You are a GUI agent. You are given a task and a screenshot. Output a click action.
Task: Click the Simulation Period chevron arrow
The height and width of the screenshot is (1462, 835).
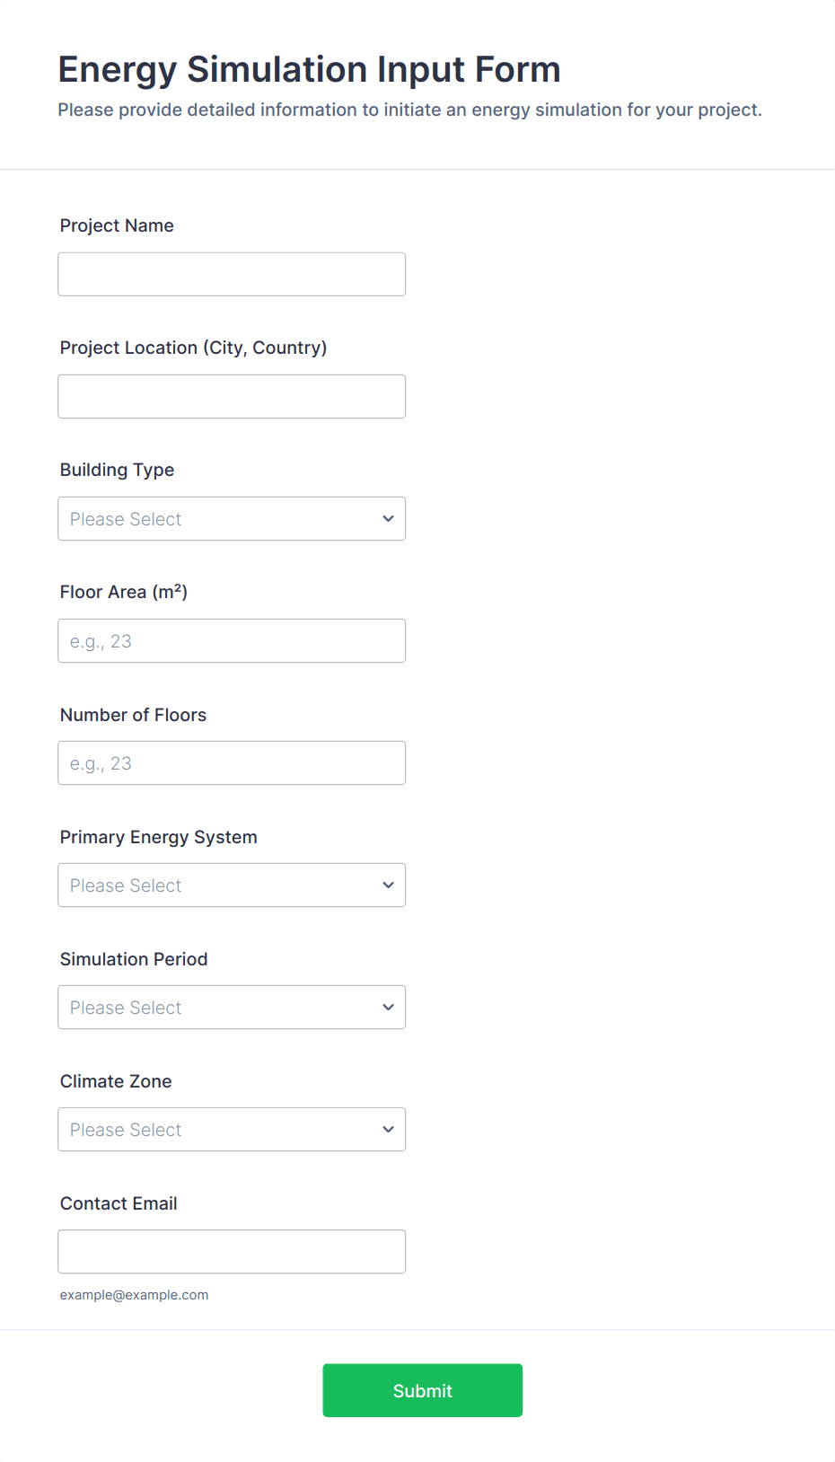click(x=388, y=1008)
